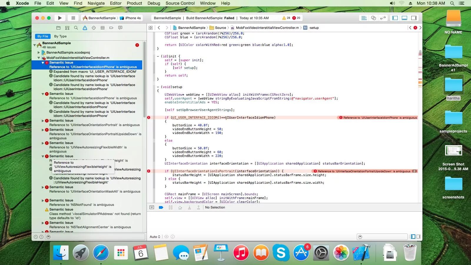The width and height of the screenshot is (471, 265).
Task: Click the issue navigator filter field
Action: 95,237
